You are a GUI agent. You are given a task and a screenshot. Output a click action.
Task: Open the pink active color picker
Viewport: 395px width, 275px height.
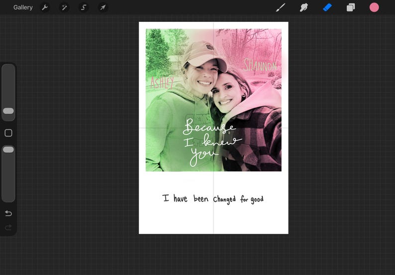[x=374, y=7]
